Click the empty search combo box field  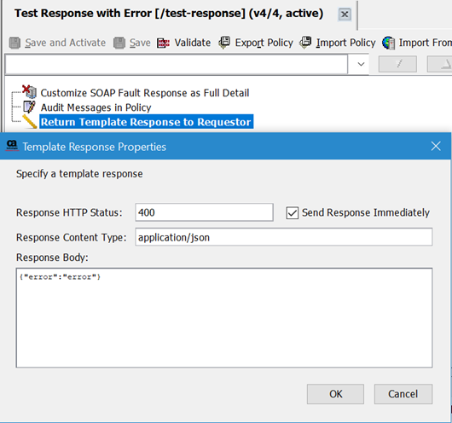pyautogui.click(x=177, y=64)
